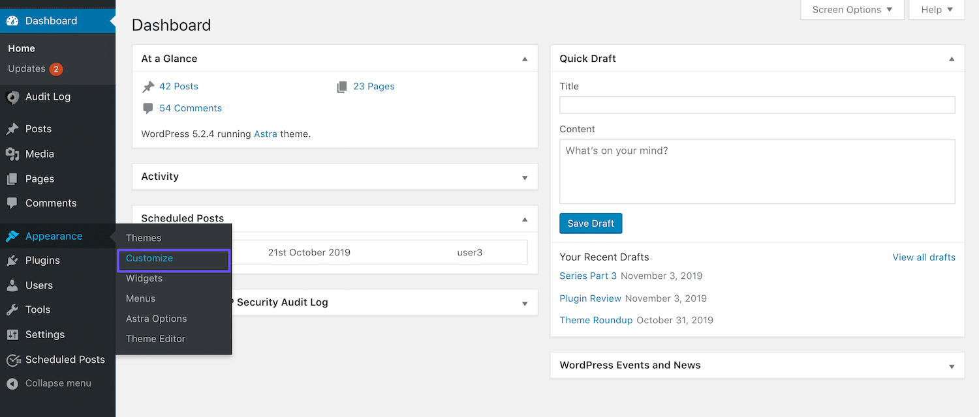Image resolution: width=979 pixels, height=417 pixels.
Task: Click the Save Draft button
Action: (x=591, y=223)
